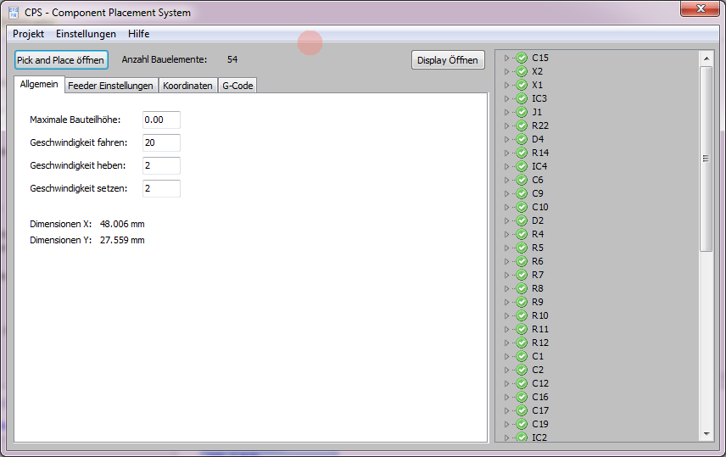This screenshot has height=457, width=726.
Task: Click the green check icon beside D2
Action: (x=522, y=220)
